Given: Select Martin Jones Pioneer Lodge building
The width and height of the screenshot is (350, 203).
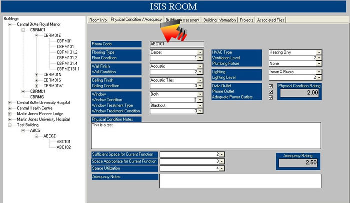Looking at the screenshot, I should pyautogui.click(x=40, y=114).
